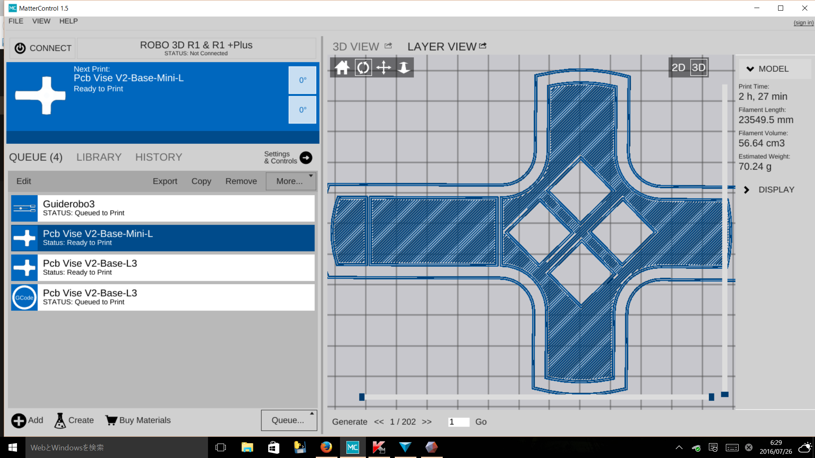The width and height of the screenshot is (815, 458).
Task: Click the Go button
Action: tap(481, 422)
